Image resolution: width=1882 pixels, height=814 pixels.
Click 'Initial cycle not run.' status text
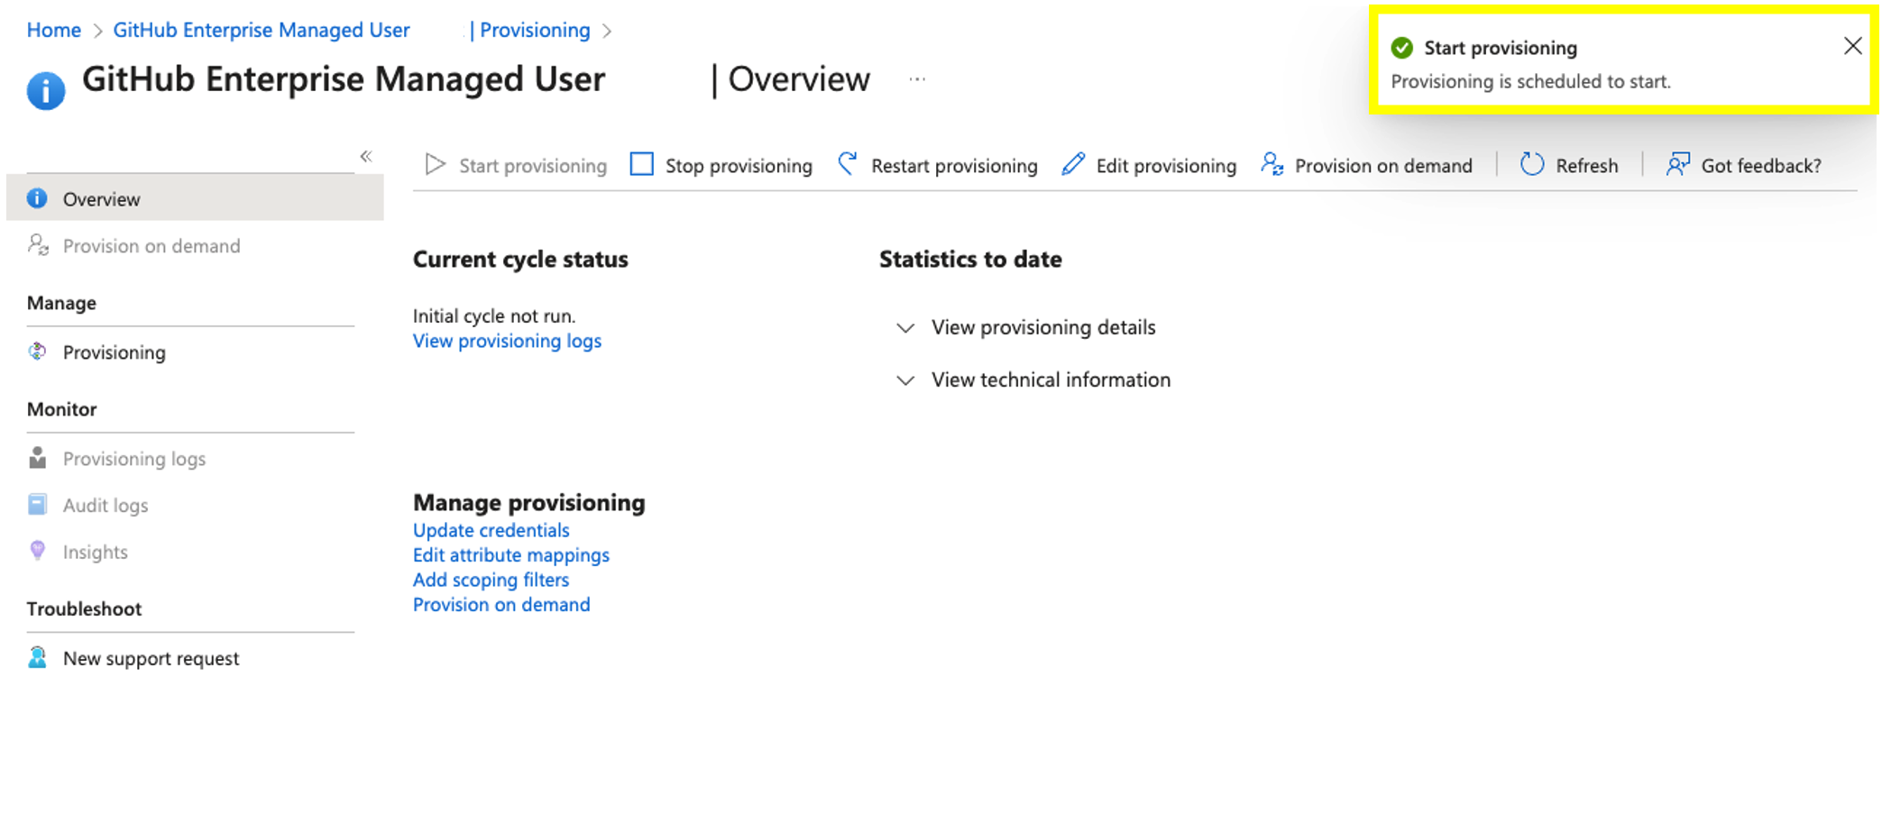(494, 316)
